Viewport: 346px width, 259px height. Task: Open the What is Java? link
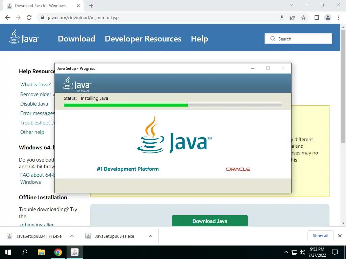point(35,85)
